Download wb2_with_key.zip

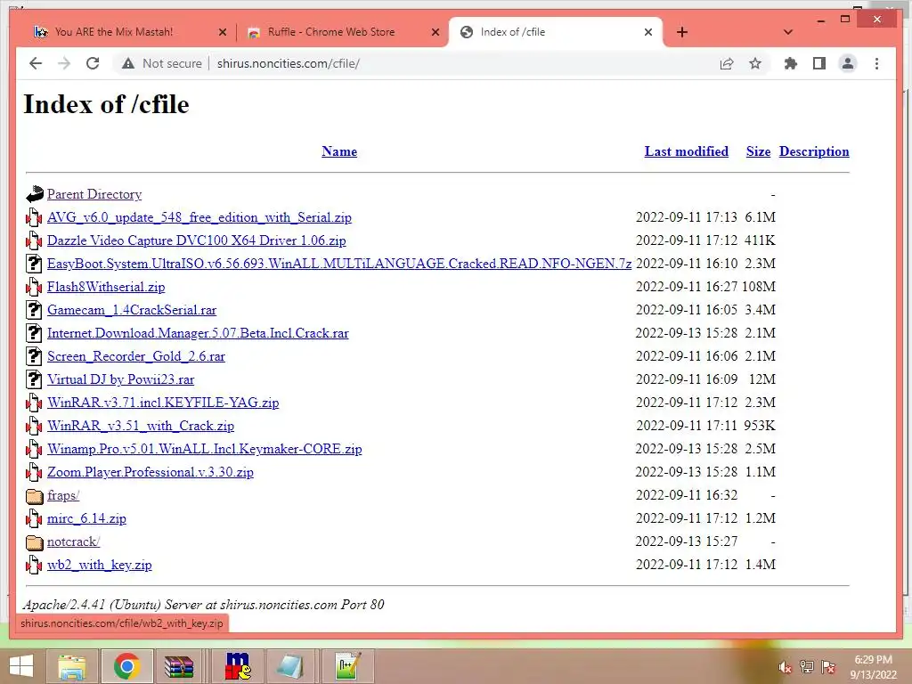click(99, 565)
